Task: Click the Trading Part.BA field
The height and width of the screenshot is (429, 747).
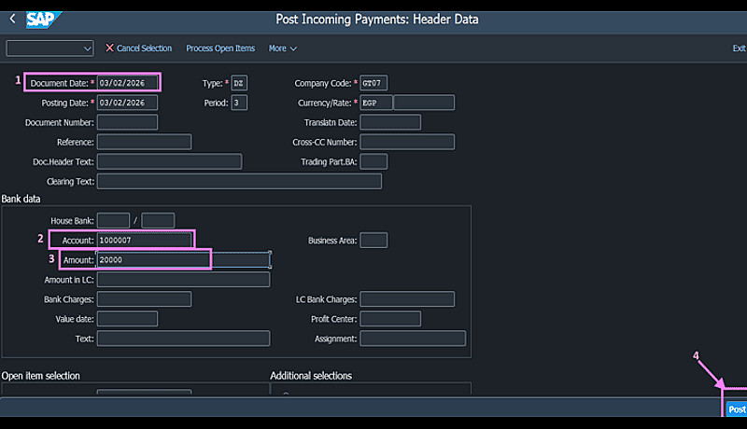Action: pos(373,161)
